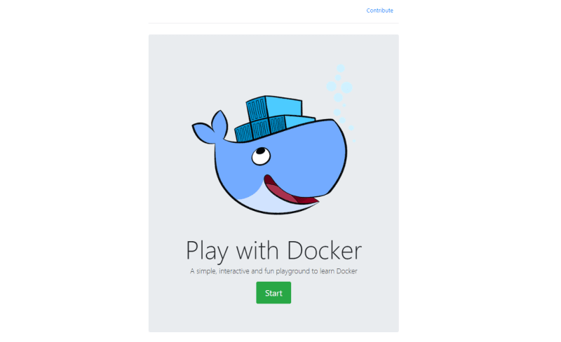561x342 pixels.
Task: Click the Docker whale logo image
Action: [x=273, y=139]
